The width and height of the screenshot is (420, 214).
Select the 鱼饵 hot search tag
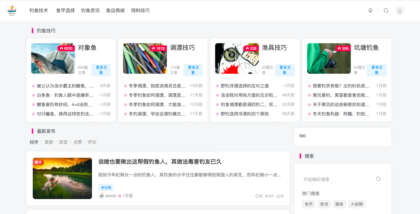324,204
